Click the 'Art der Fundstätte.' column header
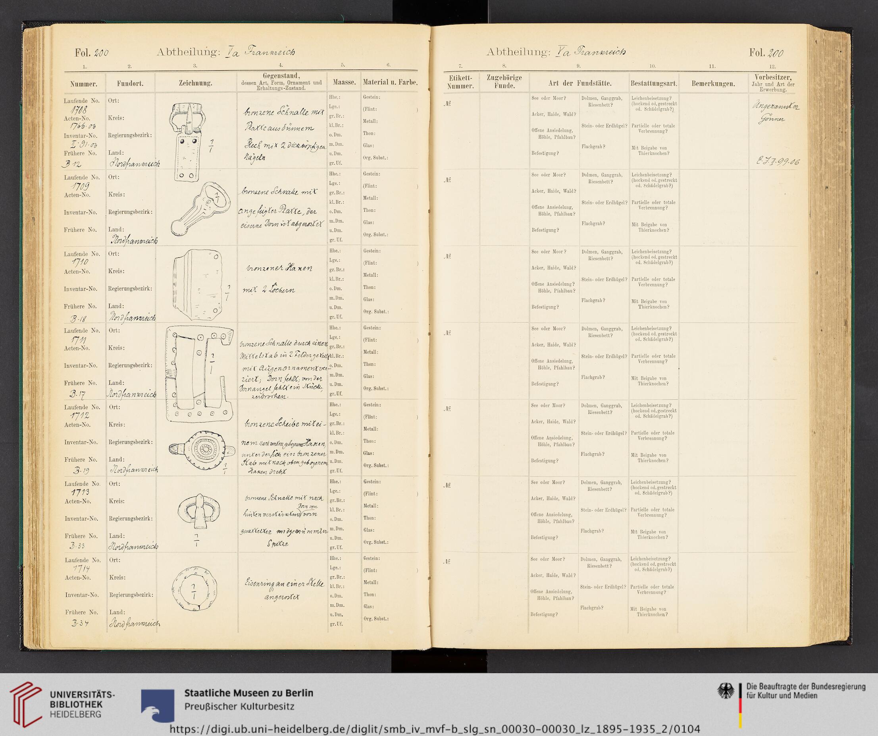The width and height of the screenshot is (878, 736). tap(580, 83)
